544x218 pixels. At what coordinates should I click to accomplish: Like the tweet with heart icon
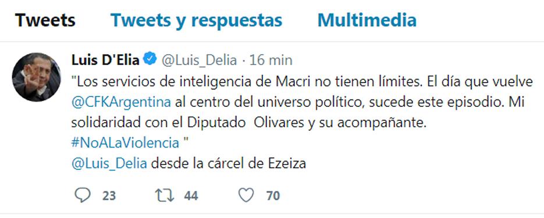click(246, 196)
